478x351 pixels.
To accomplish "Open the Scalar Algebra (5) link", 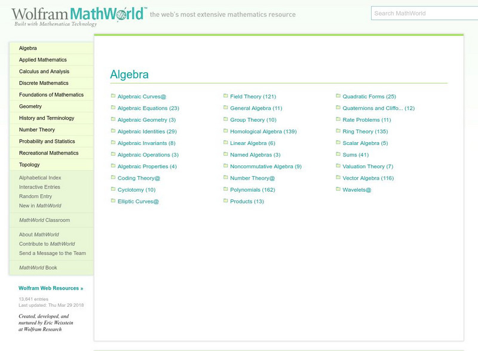I will [x=365, y=143].
